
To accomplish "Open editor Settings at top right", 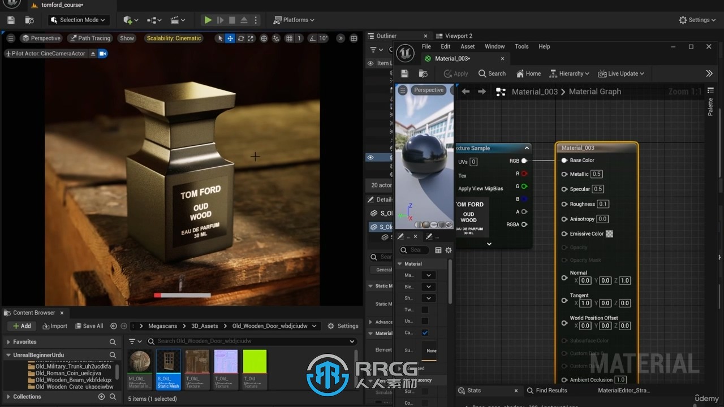I will pos(698,20).
